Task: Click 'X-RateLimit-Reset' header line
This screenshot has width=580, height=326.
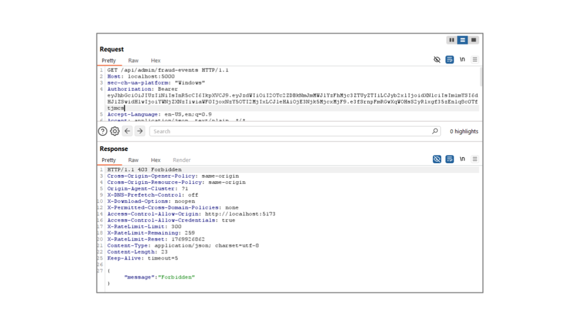Action: click(x=156, y=239)
